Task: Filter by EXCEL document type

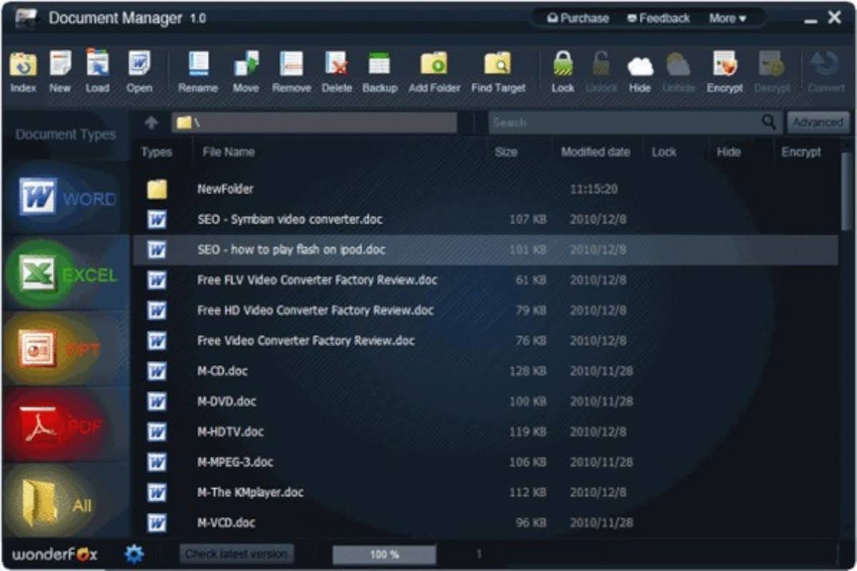Action: point(66,275)
